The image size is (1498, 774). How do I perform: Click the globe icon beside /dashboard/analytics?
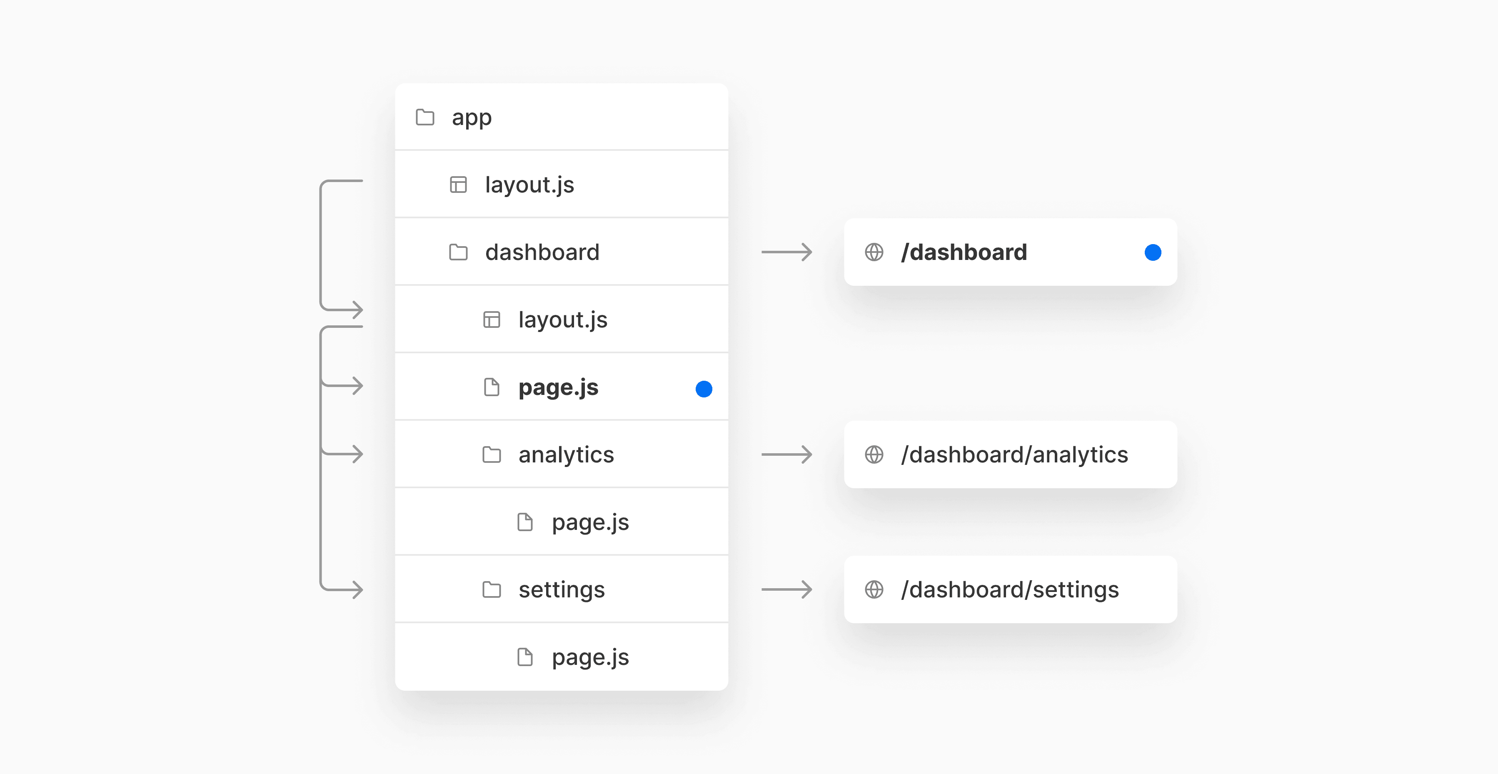(874, 455)
